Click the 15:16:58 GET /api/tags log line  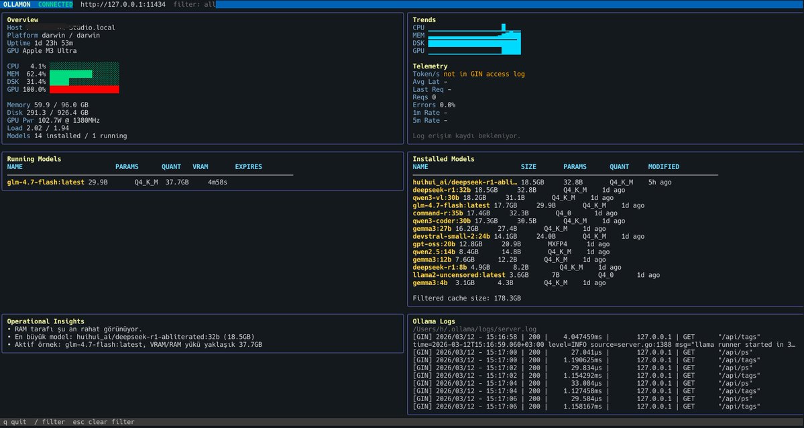[587, 337]
